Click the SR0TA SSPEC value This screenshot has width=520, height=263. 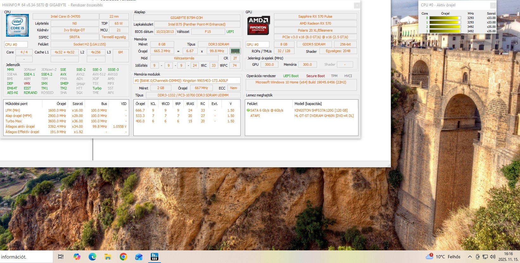[74, 37]
